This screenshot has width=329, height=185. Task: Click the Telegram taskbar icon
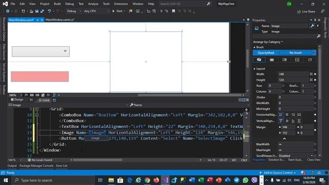236,180
